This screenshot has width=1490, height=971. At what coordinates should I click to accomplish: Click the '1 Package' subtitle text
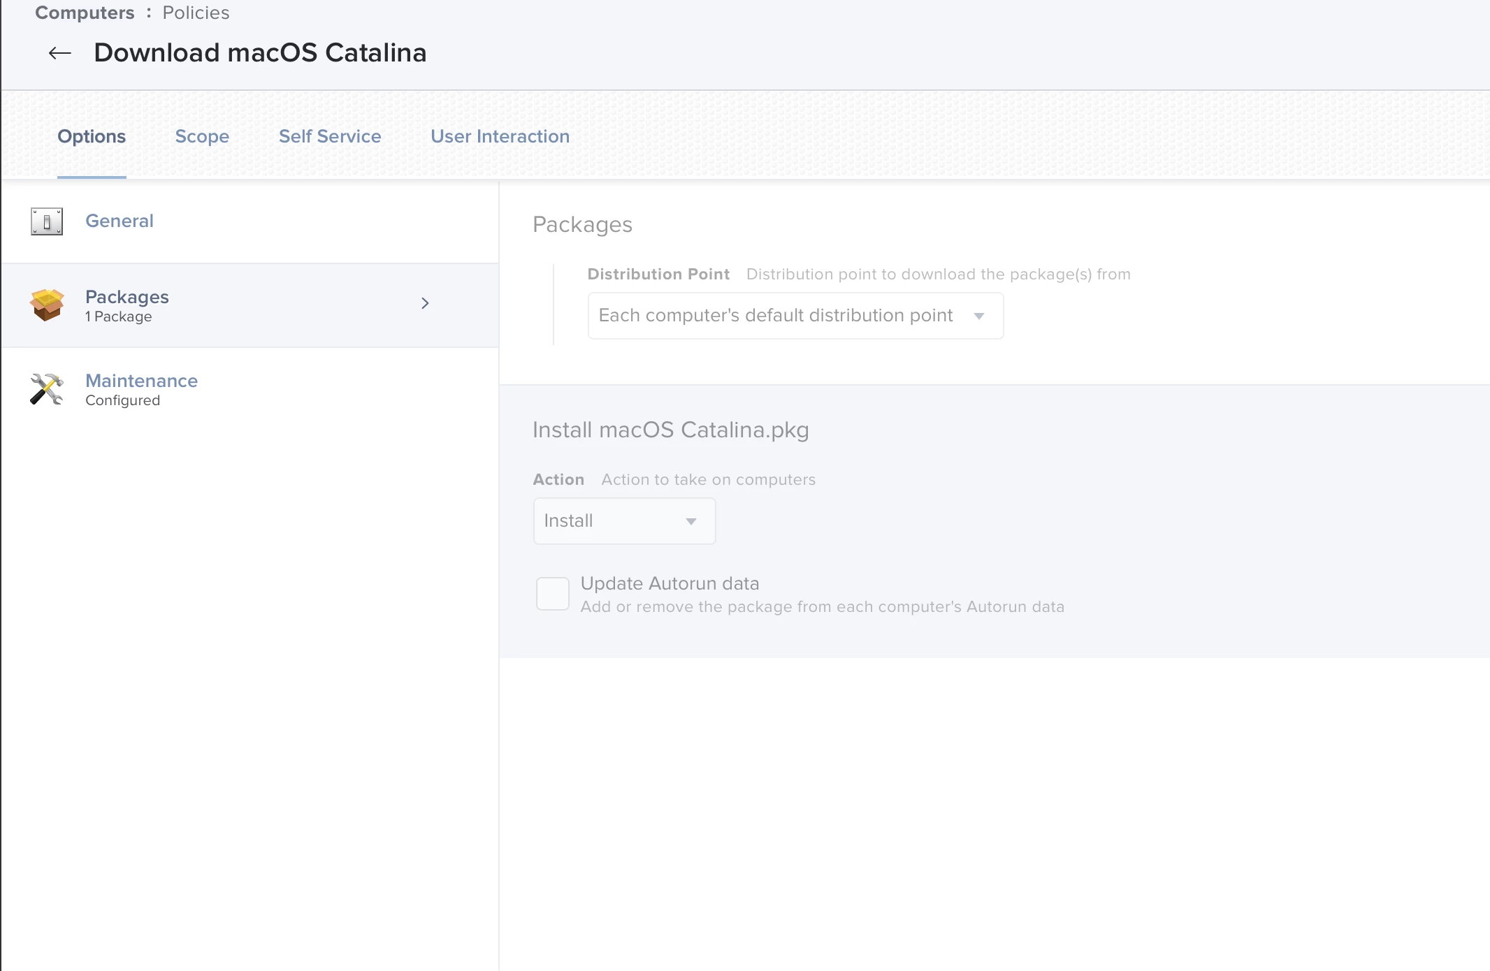[x=118, y=316]
